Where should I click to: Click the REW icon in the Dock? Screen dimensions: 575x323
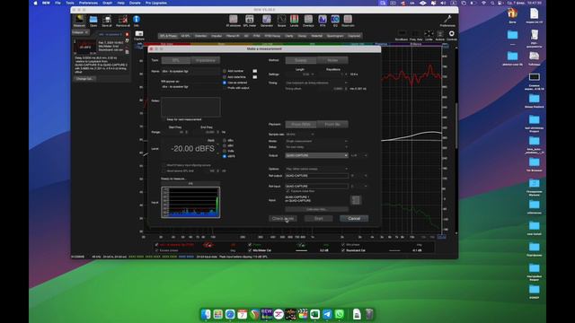pos(267,314)
